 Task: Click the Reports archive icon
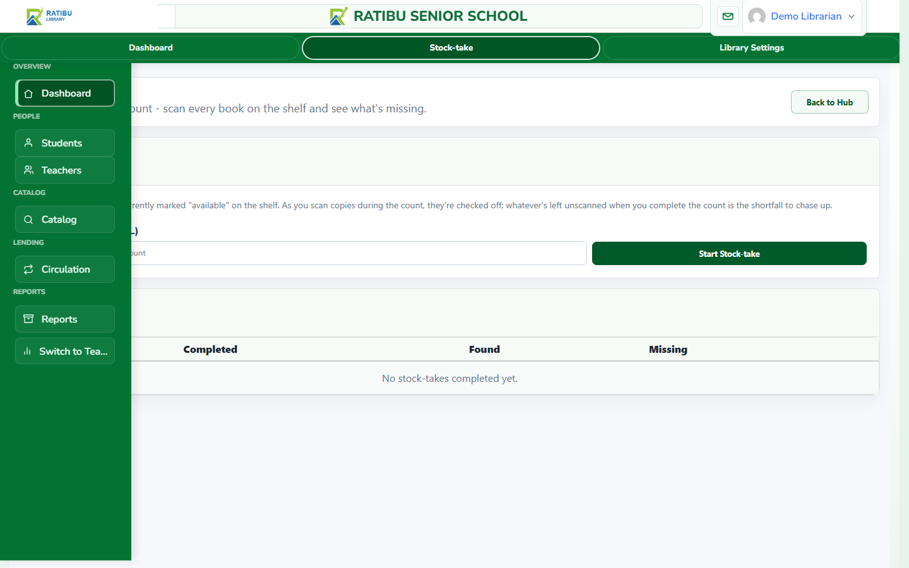28,319
